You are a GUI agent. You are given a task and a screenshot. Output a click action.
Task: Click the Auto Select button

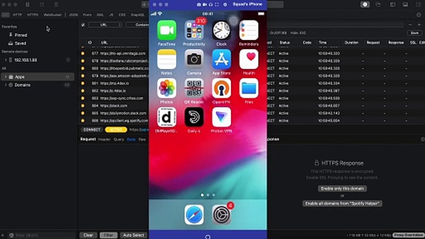[133, 235]
